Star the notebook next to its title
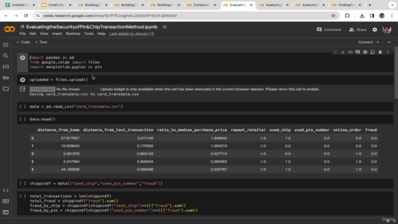Screen dimensions: 398x224 [x=164, y=27]
